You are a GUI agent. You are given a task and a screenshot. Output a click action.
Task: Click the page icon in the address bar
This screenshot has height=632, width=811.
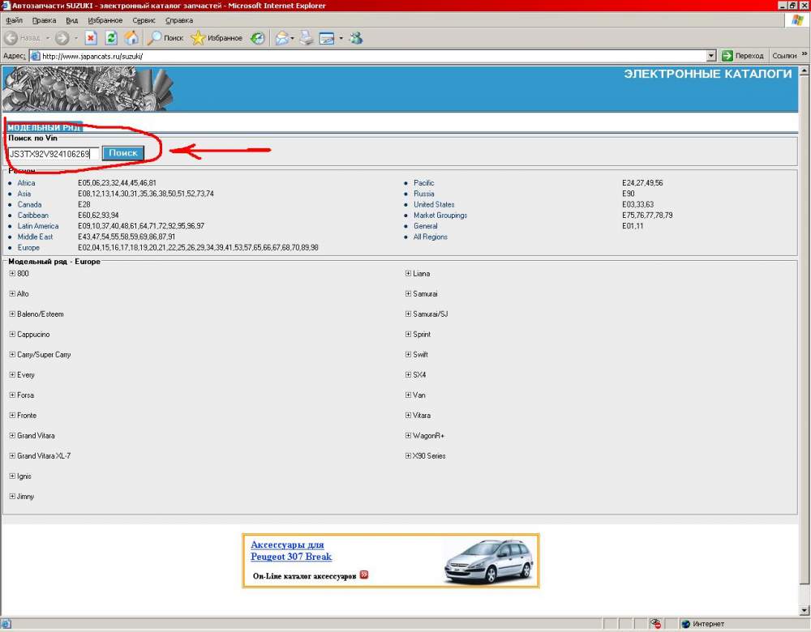click(x=35, y=56)
